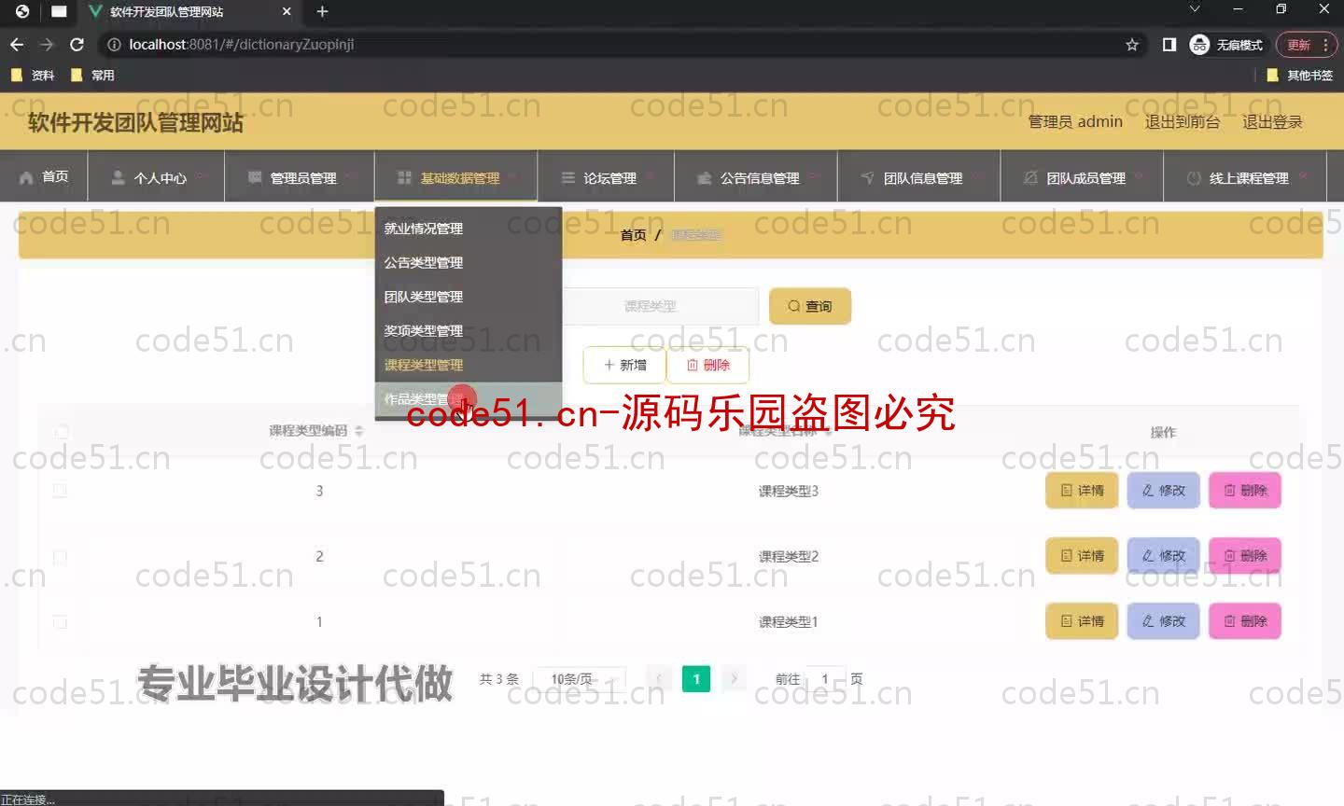Open the incognito mode indicator
Screen dimensions: 1344x806
tap(1226, 44)
